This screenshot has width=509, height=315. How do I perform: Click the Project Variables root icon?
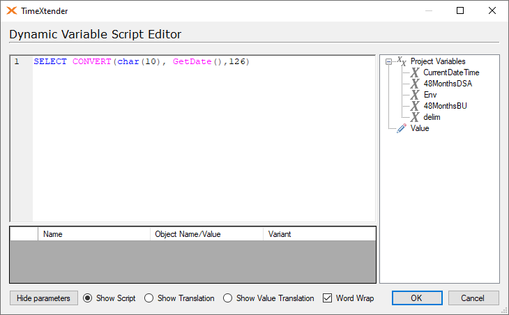click(x=402, y=61)
